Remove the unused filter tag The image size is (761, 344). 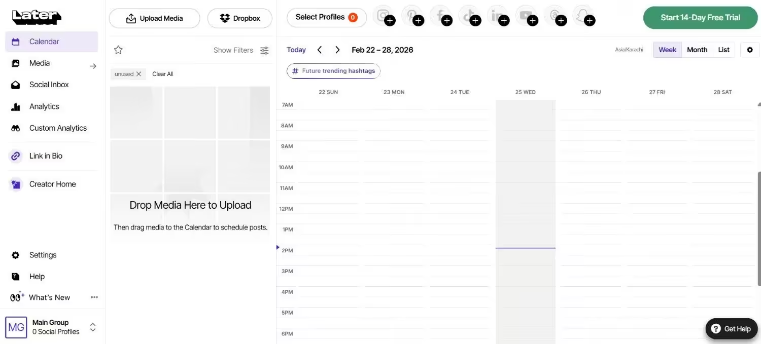click(x=139, y=74)
